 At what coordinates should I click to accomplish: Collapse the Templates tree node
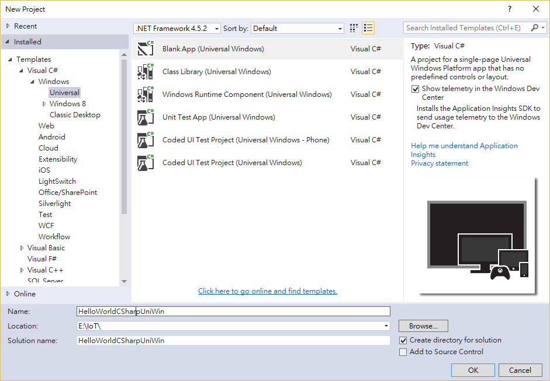tap(10, 59)
